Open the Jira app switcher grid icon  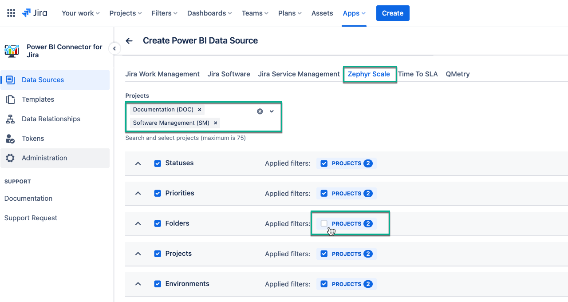[11, 13]
